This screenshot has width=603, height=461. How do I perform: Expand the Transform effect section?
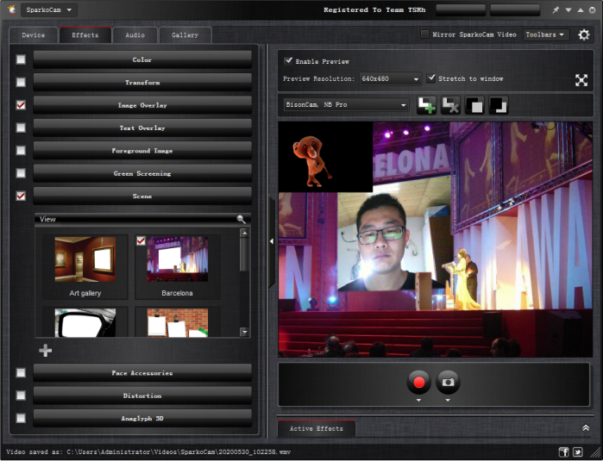tap(142, 82)
